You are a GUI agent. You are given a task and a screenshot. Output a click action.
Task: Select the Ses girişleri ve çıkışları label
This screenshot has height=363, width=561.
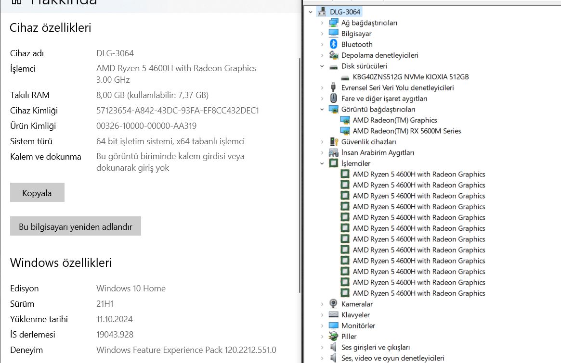(x=375, y=347)
